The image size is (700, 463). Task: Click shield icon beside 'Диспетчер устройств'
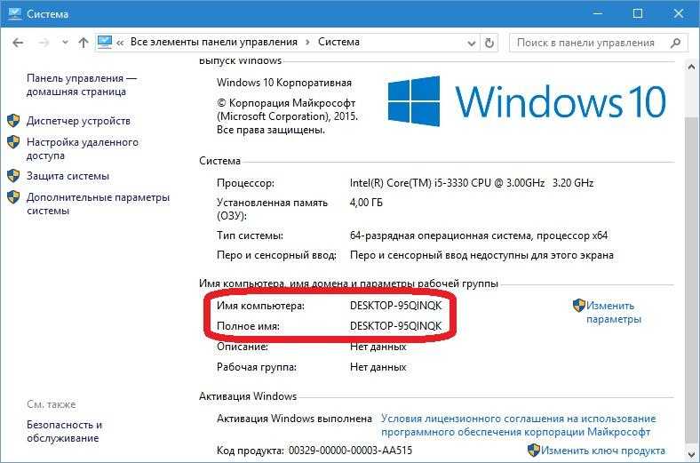pyautogui.click(x=14, y=121)
